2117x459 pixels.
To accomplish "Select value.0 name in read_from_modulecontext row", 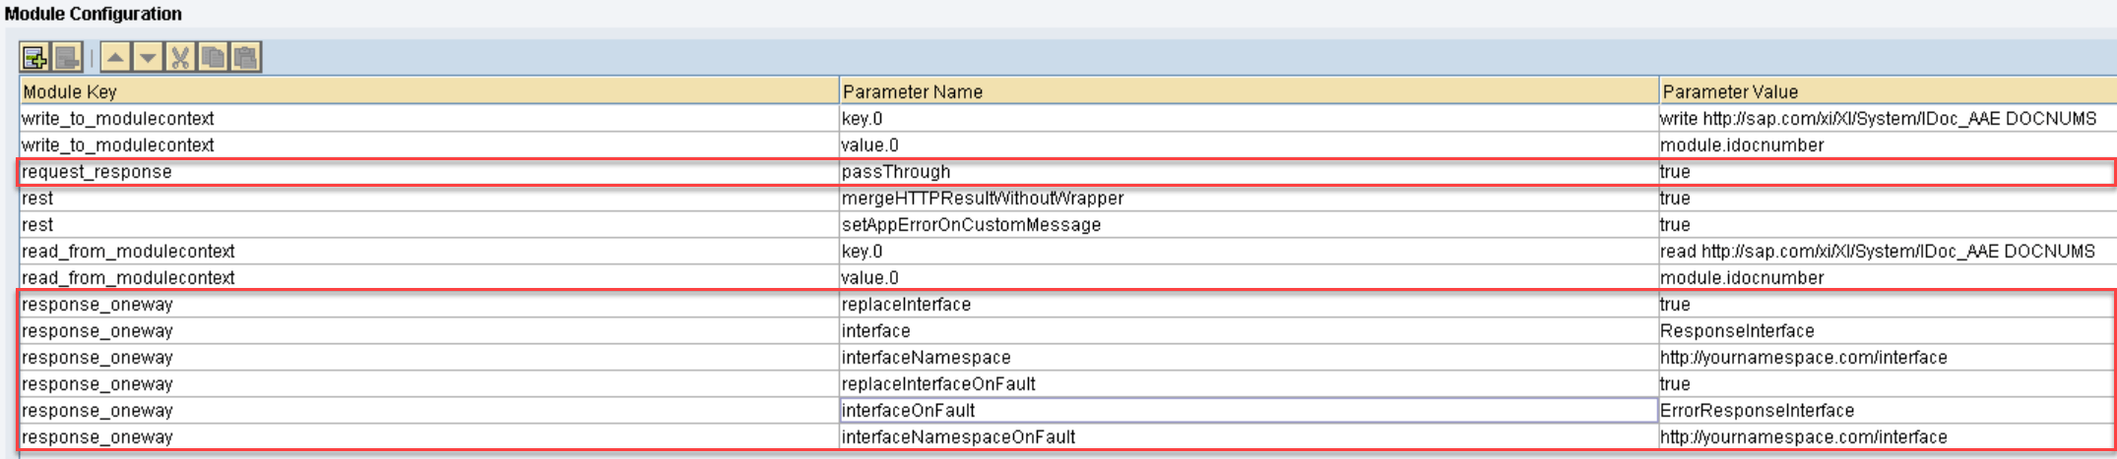I will tap(1249, 278).
